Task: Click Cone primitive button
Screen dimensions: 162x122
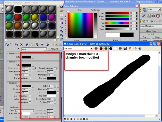Action: (157, 37)
